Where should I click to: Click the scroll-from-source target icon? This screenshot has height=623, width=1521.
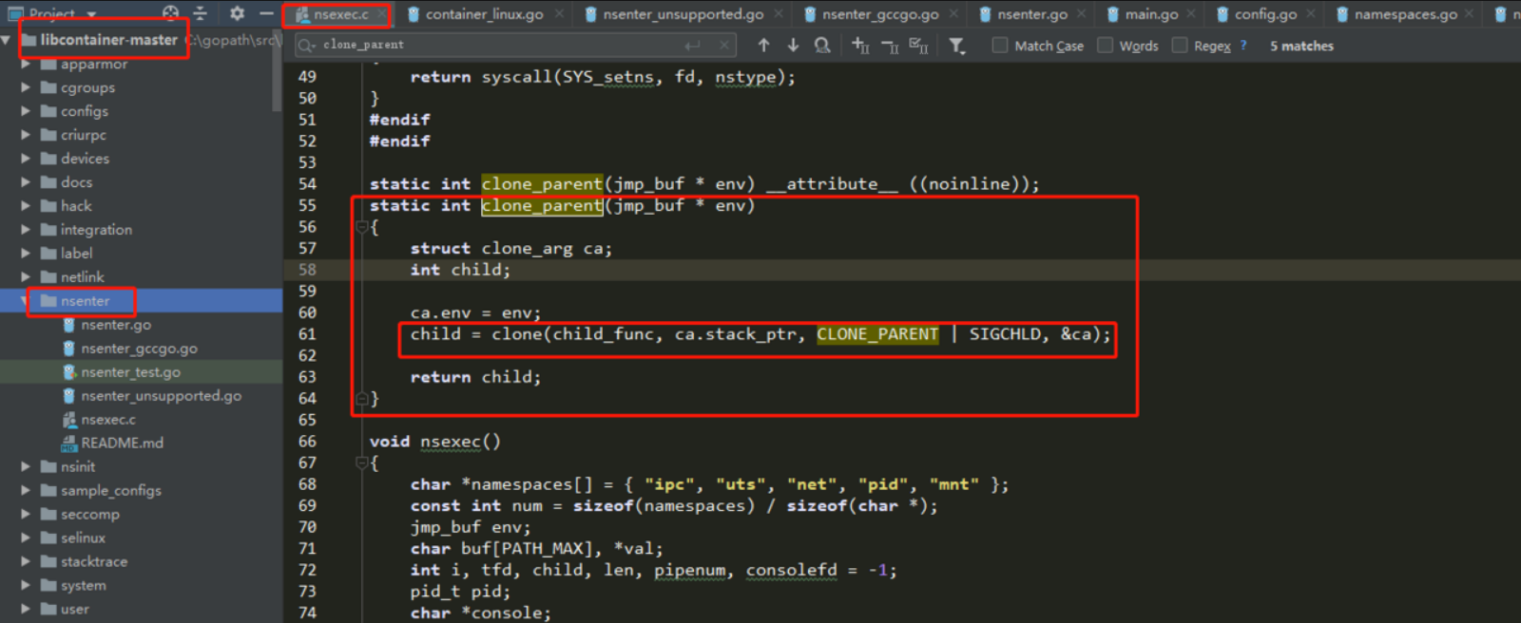tap(170, 13)
